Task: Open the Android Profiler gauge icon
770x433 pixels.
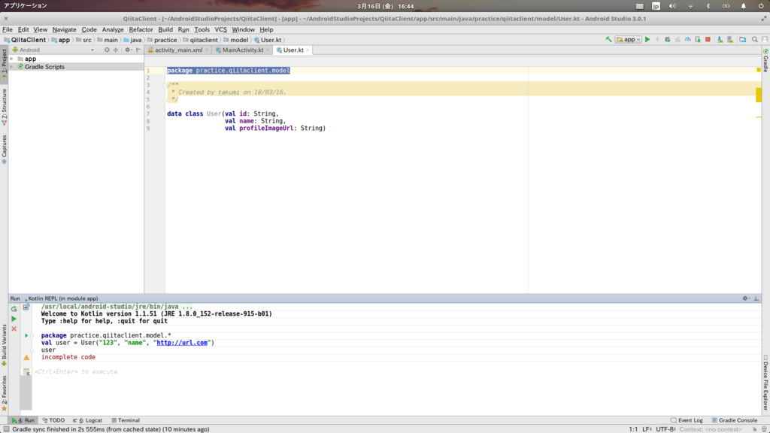Action: point(687,39)
